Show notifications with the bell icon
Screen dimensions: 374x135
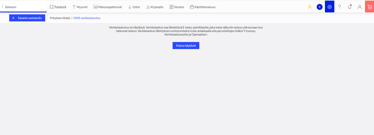[x=350, y=7]
